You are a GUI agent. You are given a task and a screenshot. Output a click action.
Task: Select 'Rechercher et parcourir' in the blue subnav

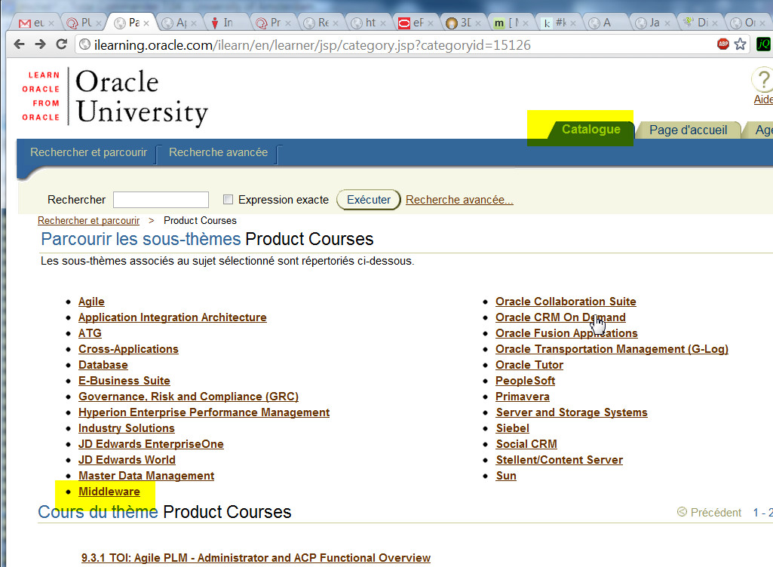pos(89,152)
